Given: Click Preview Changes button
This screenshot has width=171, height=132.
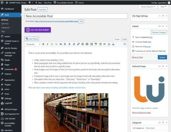Looking at the screenshot, I should pyautogui.click(x=159, y=32).
